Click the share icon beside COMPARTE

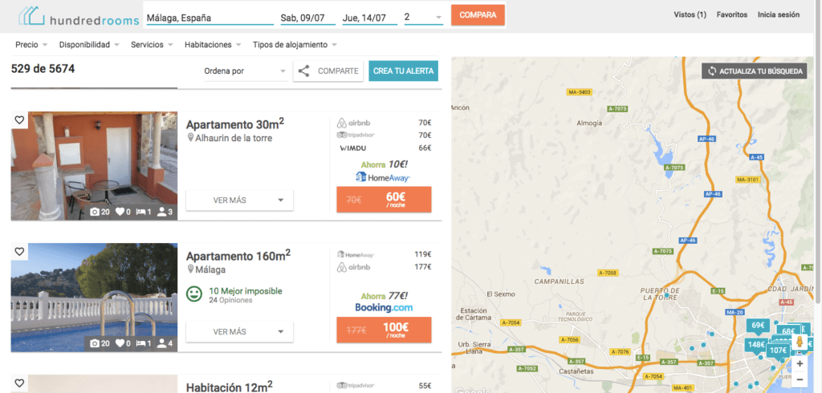303,71
